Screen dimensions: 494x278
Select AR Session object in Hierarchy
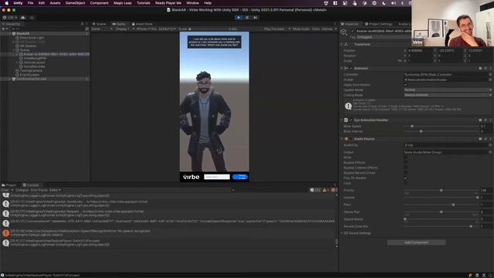pyautogui.click(x=28, y=46)
